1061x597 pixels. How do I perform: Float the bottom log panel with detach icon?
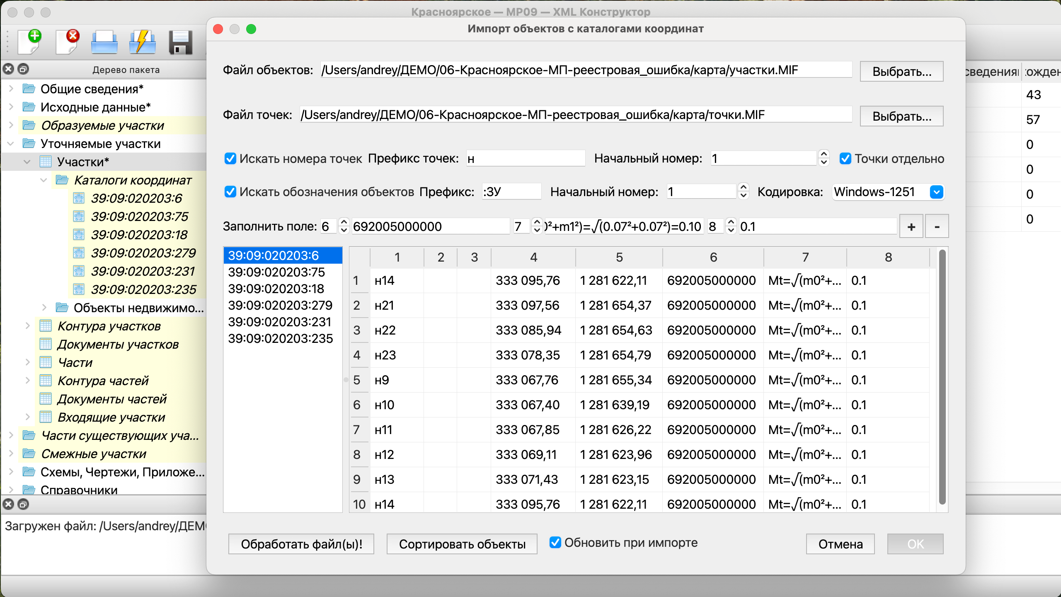click(24, 504)
